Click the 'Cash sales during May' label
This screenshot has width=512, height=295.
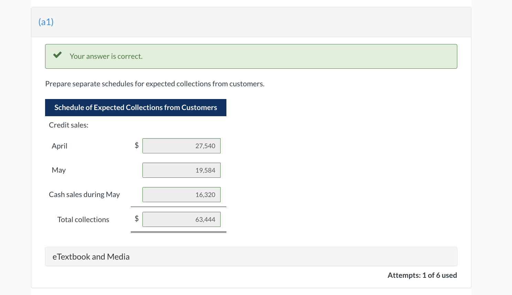point(84,195)
